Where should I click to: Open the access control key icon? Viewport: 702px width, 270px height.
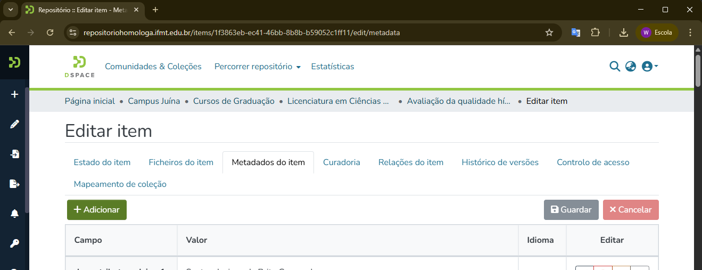pos(14,243)
